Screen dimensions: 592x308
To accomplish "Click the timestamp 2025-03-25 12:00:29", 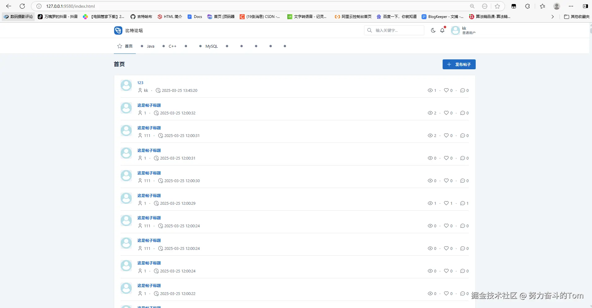I will pyautogui.click(x=178, y=203).
